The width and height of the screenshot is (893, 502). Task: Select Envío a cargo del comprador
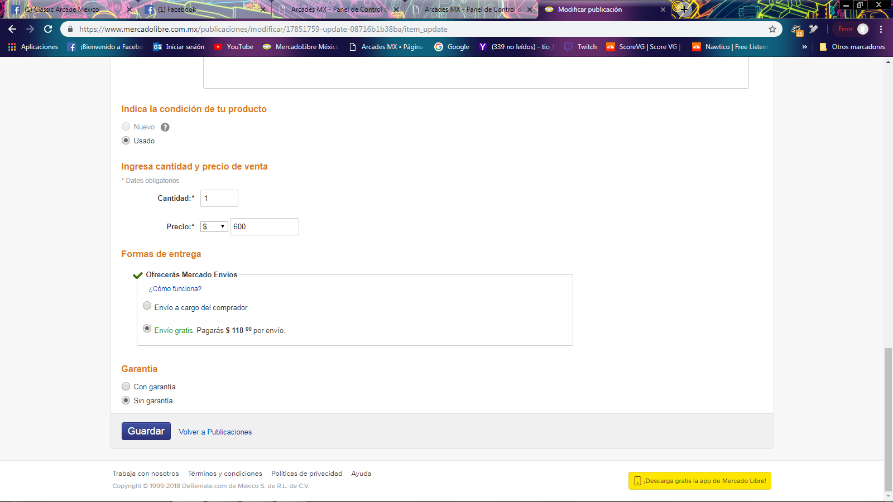click(147, 306)
